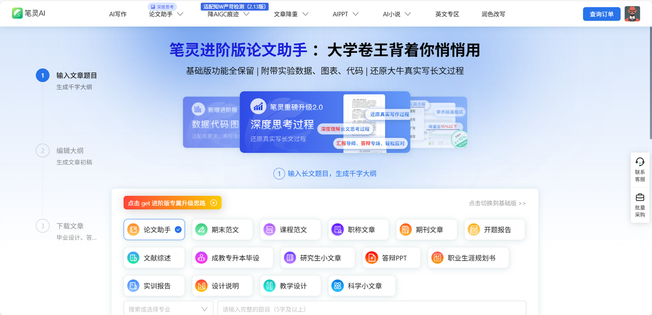Toggle the selected 论文助手 checkmark
Screen dimensions: 652x315
coord(178,230)
